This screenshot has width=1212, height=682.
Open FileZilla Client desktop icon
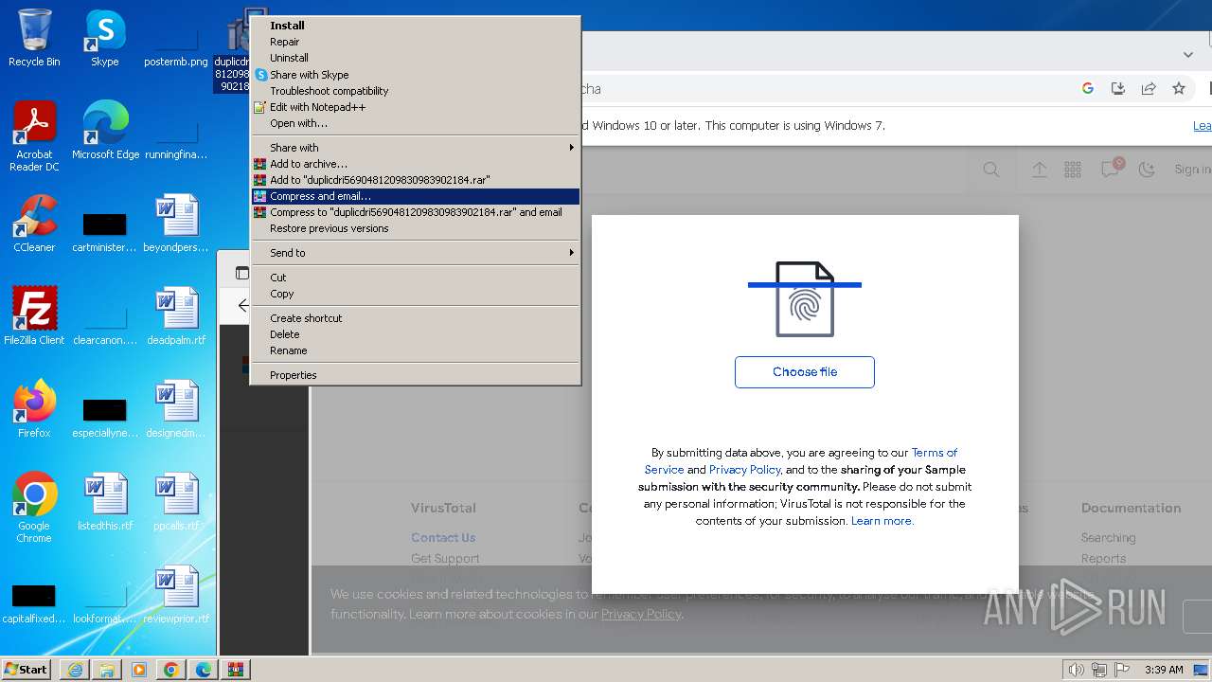coord(34,316)
